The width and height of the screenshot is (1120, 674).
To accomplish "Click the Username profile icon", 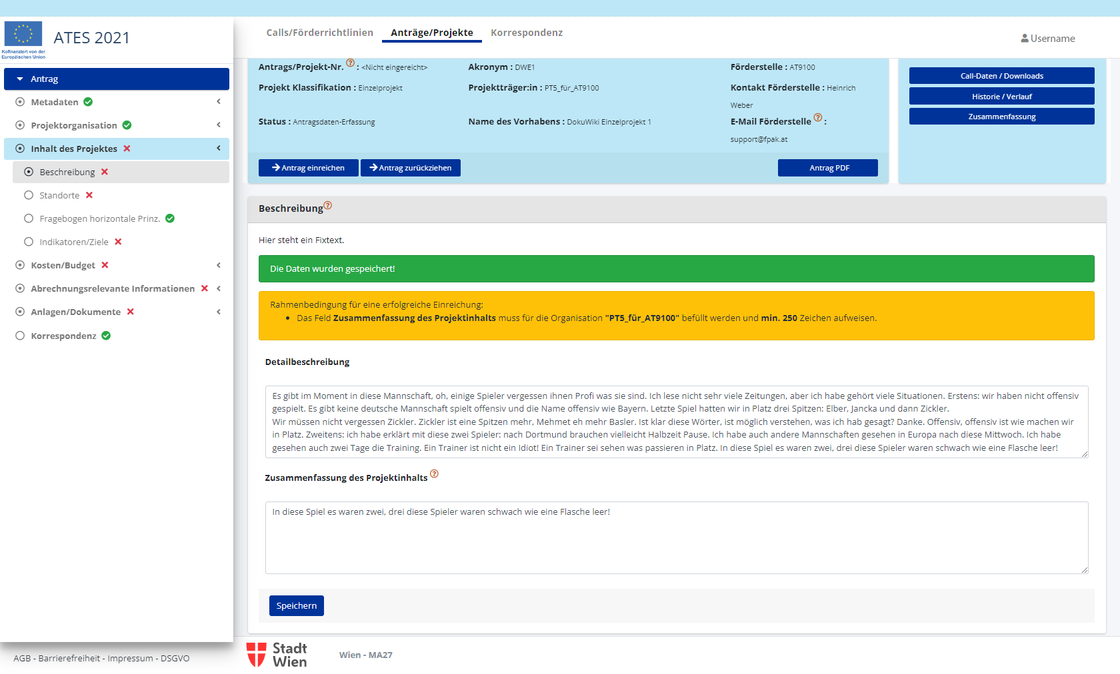I will pyautogui.click(x=1024, y=39).
